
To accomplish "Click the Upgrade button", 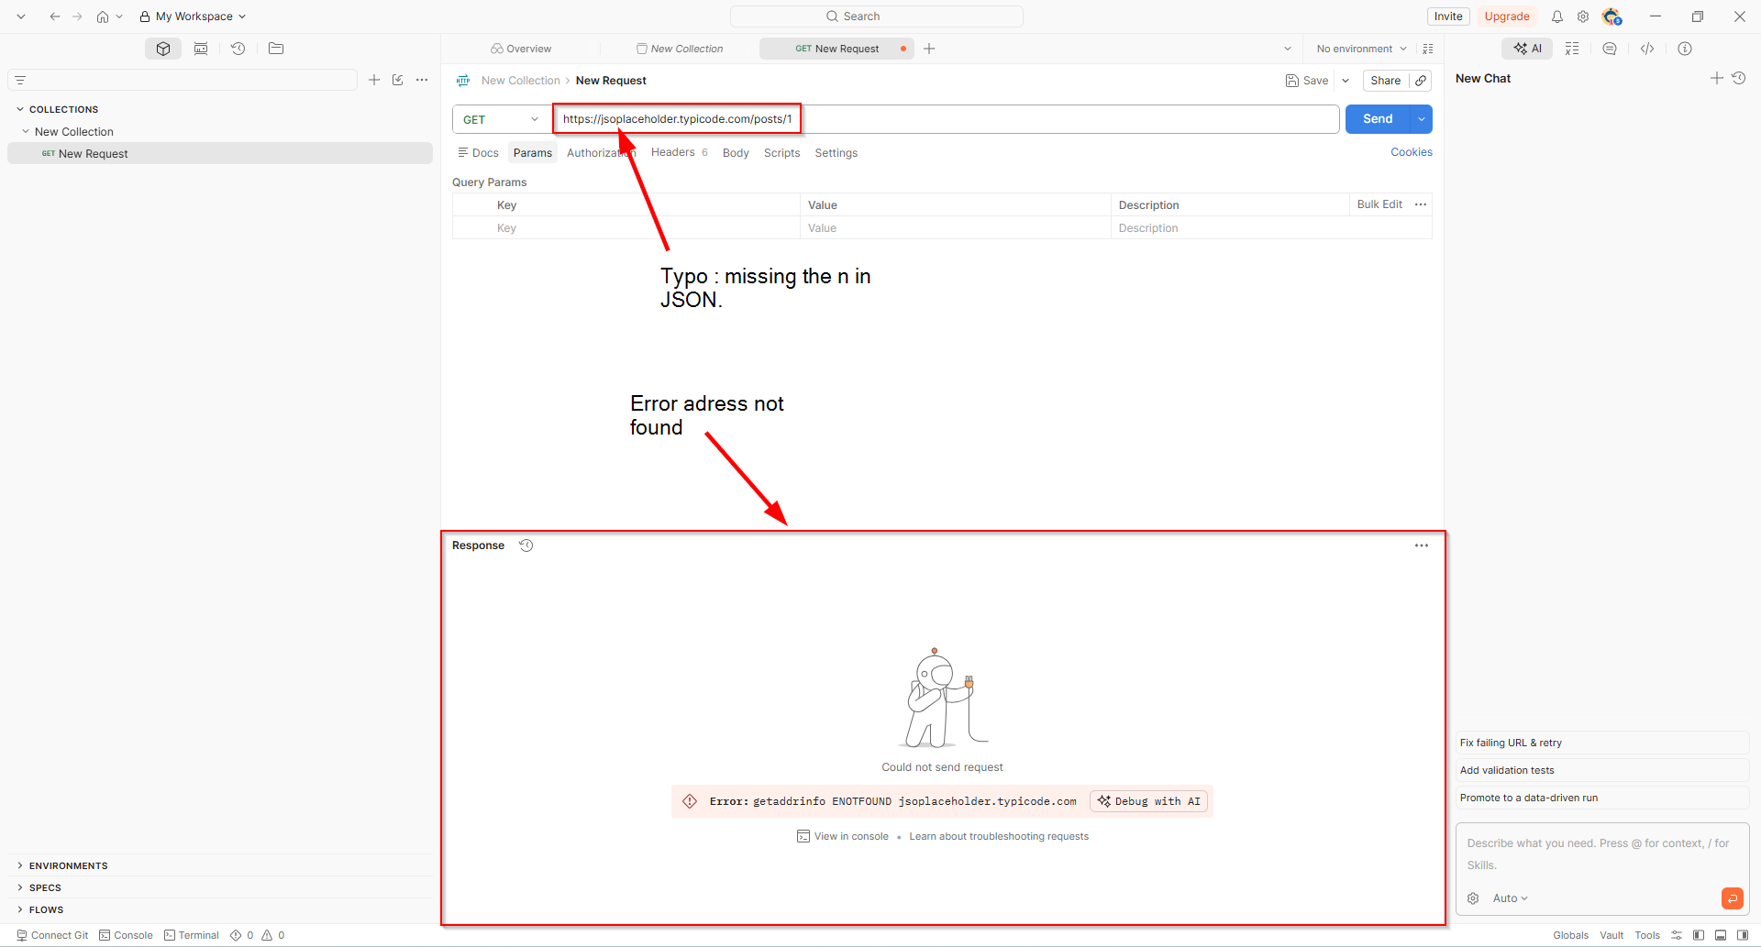I will tap(1507, 17).
